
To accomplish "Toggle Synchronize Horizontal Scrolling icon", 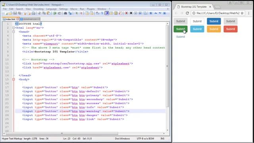I will click(x=91, y=13).
